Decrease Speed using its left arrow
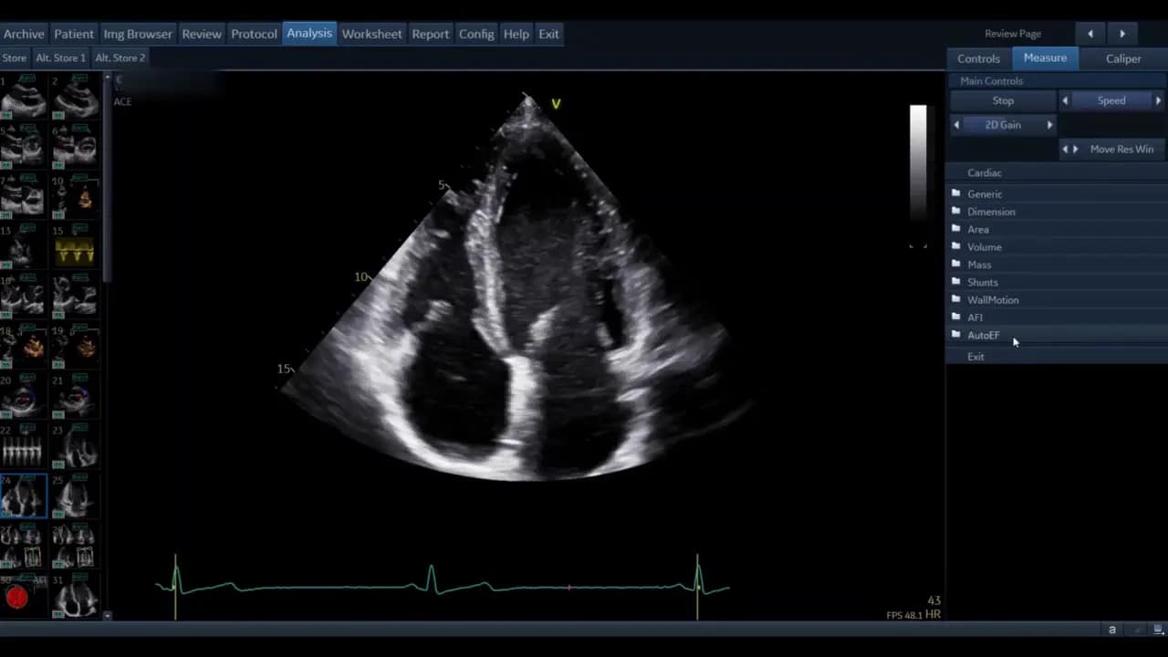The image size is (1168, 657). point(1065,100)
